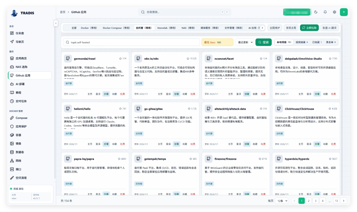Open 空间清理 cleanup sidebar item
The image size is (357, 212).
click(x=30, y=178)
